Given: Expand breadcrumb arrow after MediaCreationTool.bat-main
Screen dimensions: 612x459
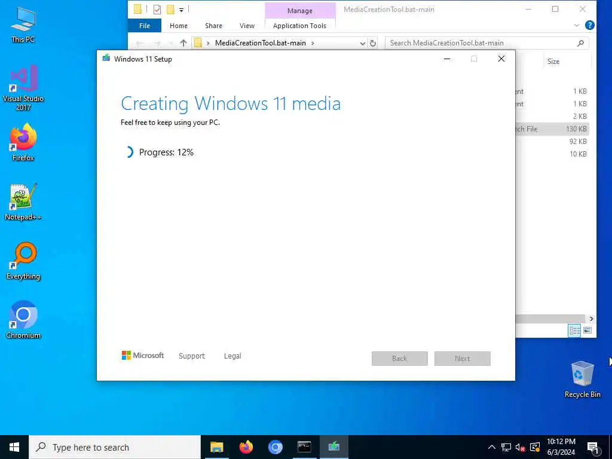Looking at the screenshot, I should [x=313, y=43].
